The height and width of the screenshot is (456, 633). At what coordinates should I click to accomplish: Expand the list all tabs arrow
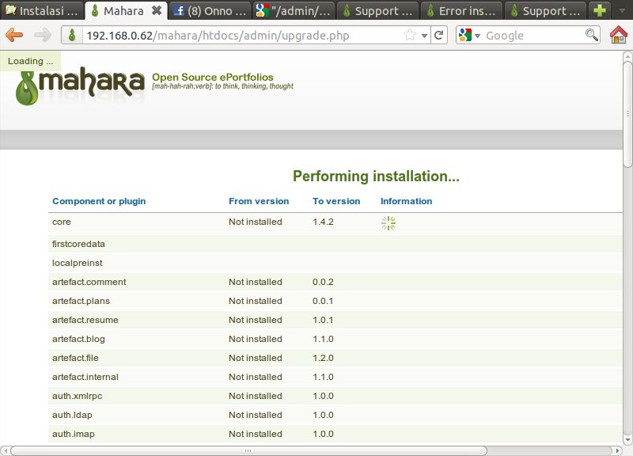coord(623,11)
